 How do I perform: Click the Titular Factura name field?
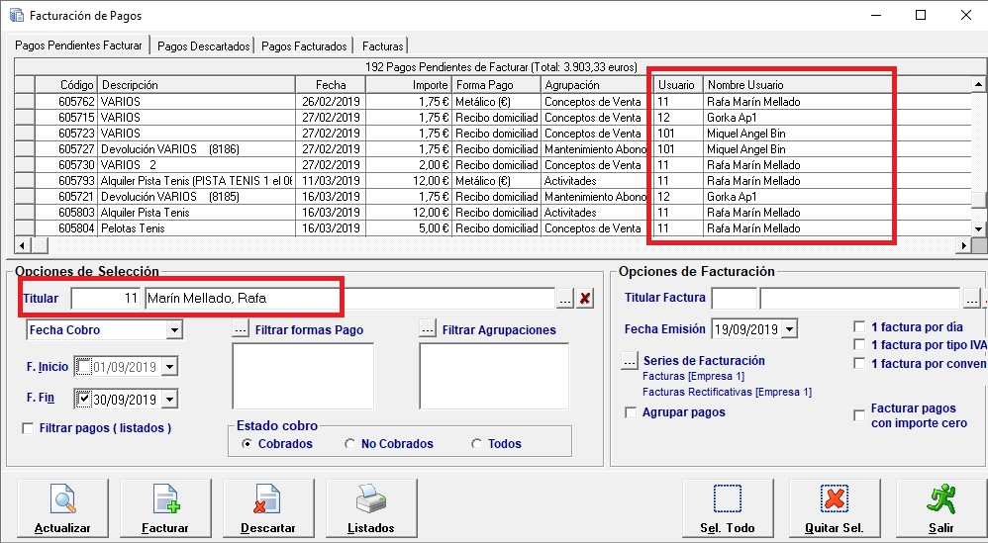861,299
